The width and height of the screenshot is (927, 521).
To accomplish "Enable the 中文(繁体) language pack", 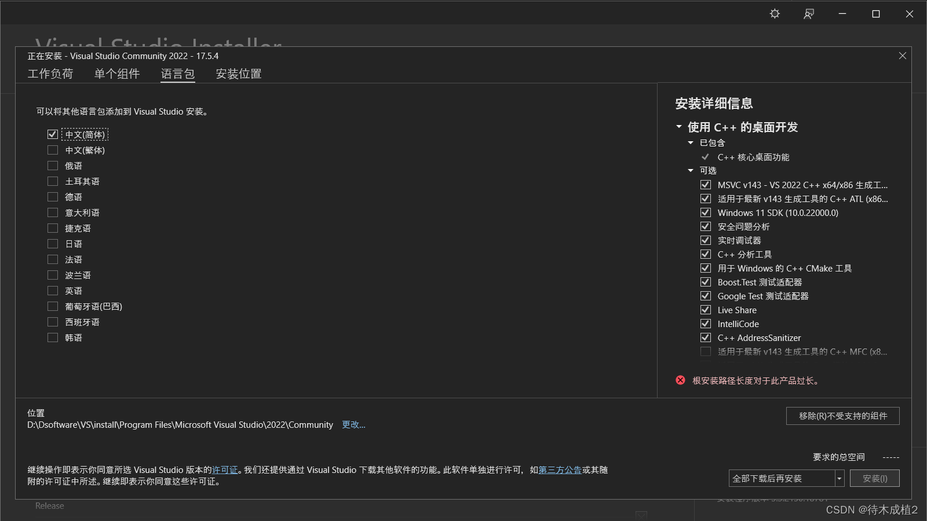I will point(53,150).
